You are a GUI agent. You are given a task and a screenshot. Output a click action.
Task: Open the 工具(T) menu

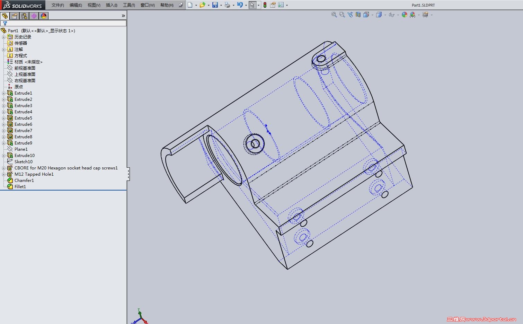tap(129, 5)
